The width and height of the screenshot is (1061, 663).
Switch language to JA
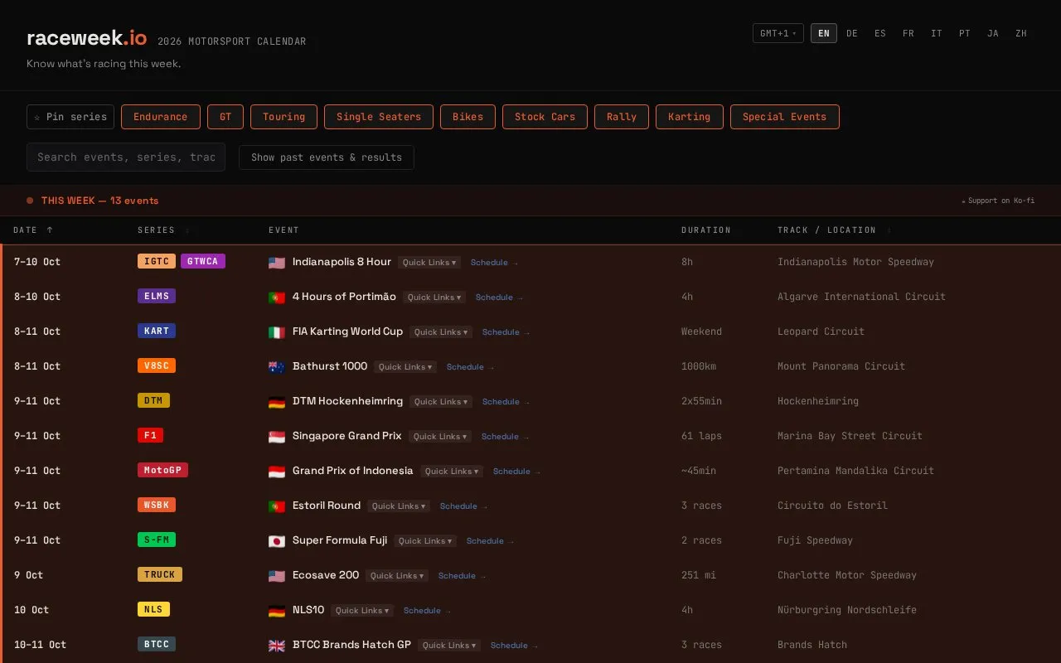pyautogui.click(x=993, y=33)
